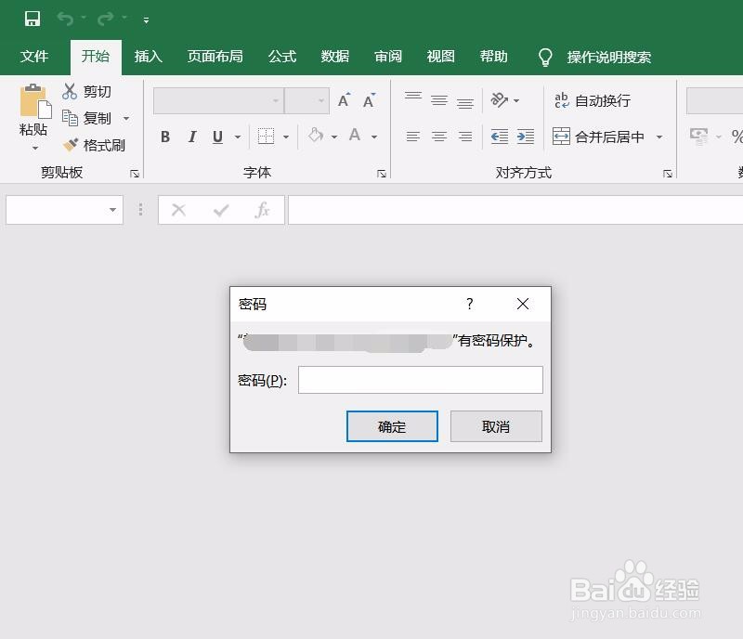
Task: Click the increase font size icon
Action: (344, 100)
